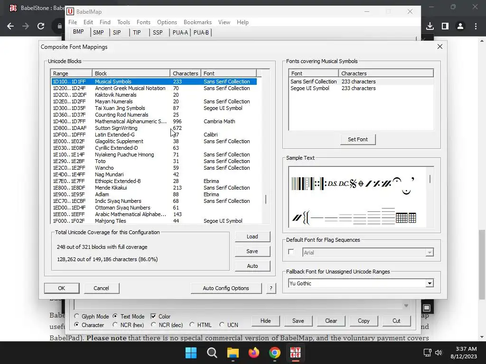The image size is (486, 364).
Task: Select Character radio button
Action: (x=76, y=325)
